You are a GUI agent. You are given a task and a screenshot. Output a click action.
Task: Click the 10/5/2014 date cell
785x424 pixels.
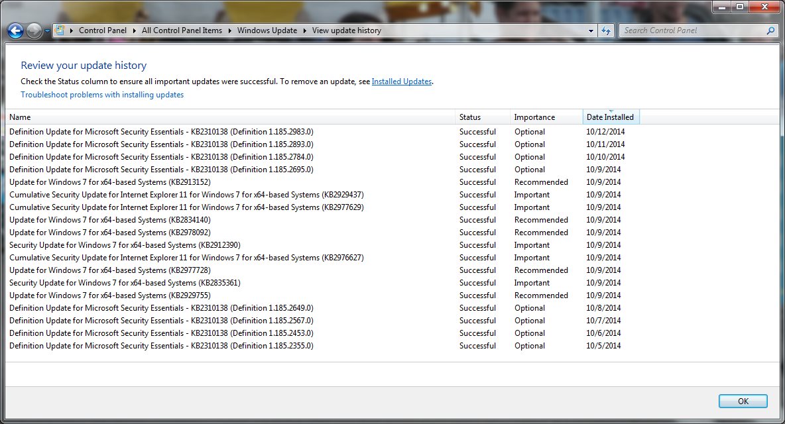pos(603,346)
